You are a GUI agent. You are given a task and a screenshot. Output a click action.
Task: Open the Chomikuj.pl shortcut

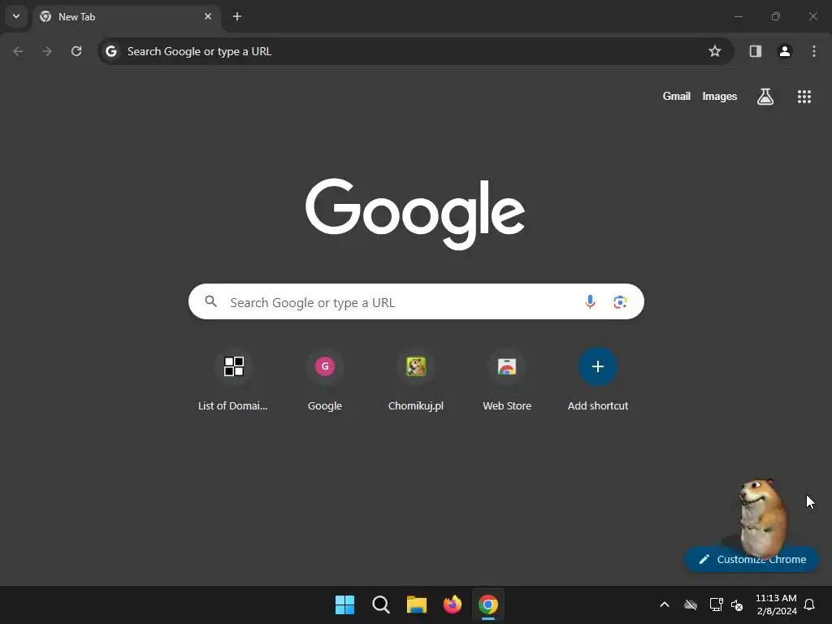tap(416, 380)
